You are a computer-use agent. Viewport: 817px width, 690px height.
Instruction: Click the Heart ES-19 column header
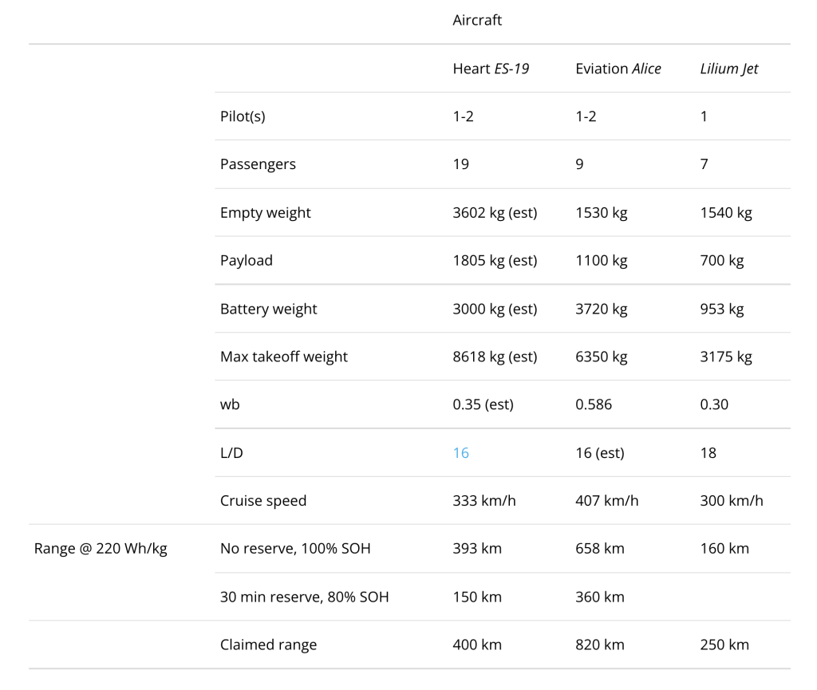[491, 69]
